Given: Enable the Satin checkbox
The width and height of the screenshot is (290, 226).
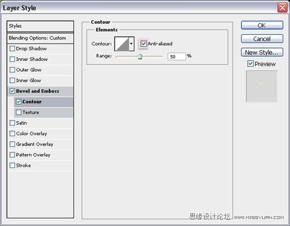Looking at the screenshot, I should click(12, 123).
